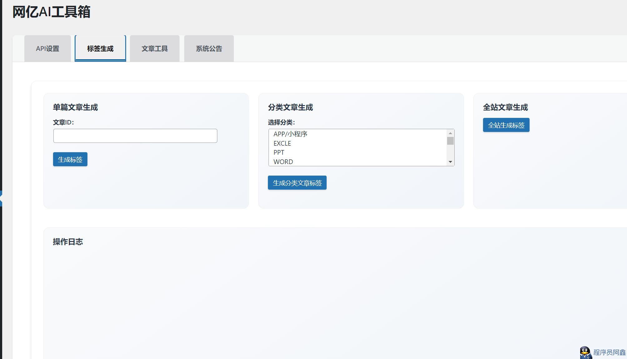Click the category list scroll-up arrow
This screenshot has height=359, width=627.
450,133
